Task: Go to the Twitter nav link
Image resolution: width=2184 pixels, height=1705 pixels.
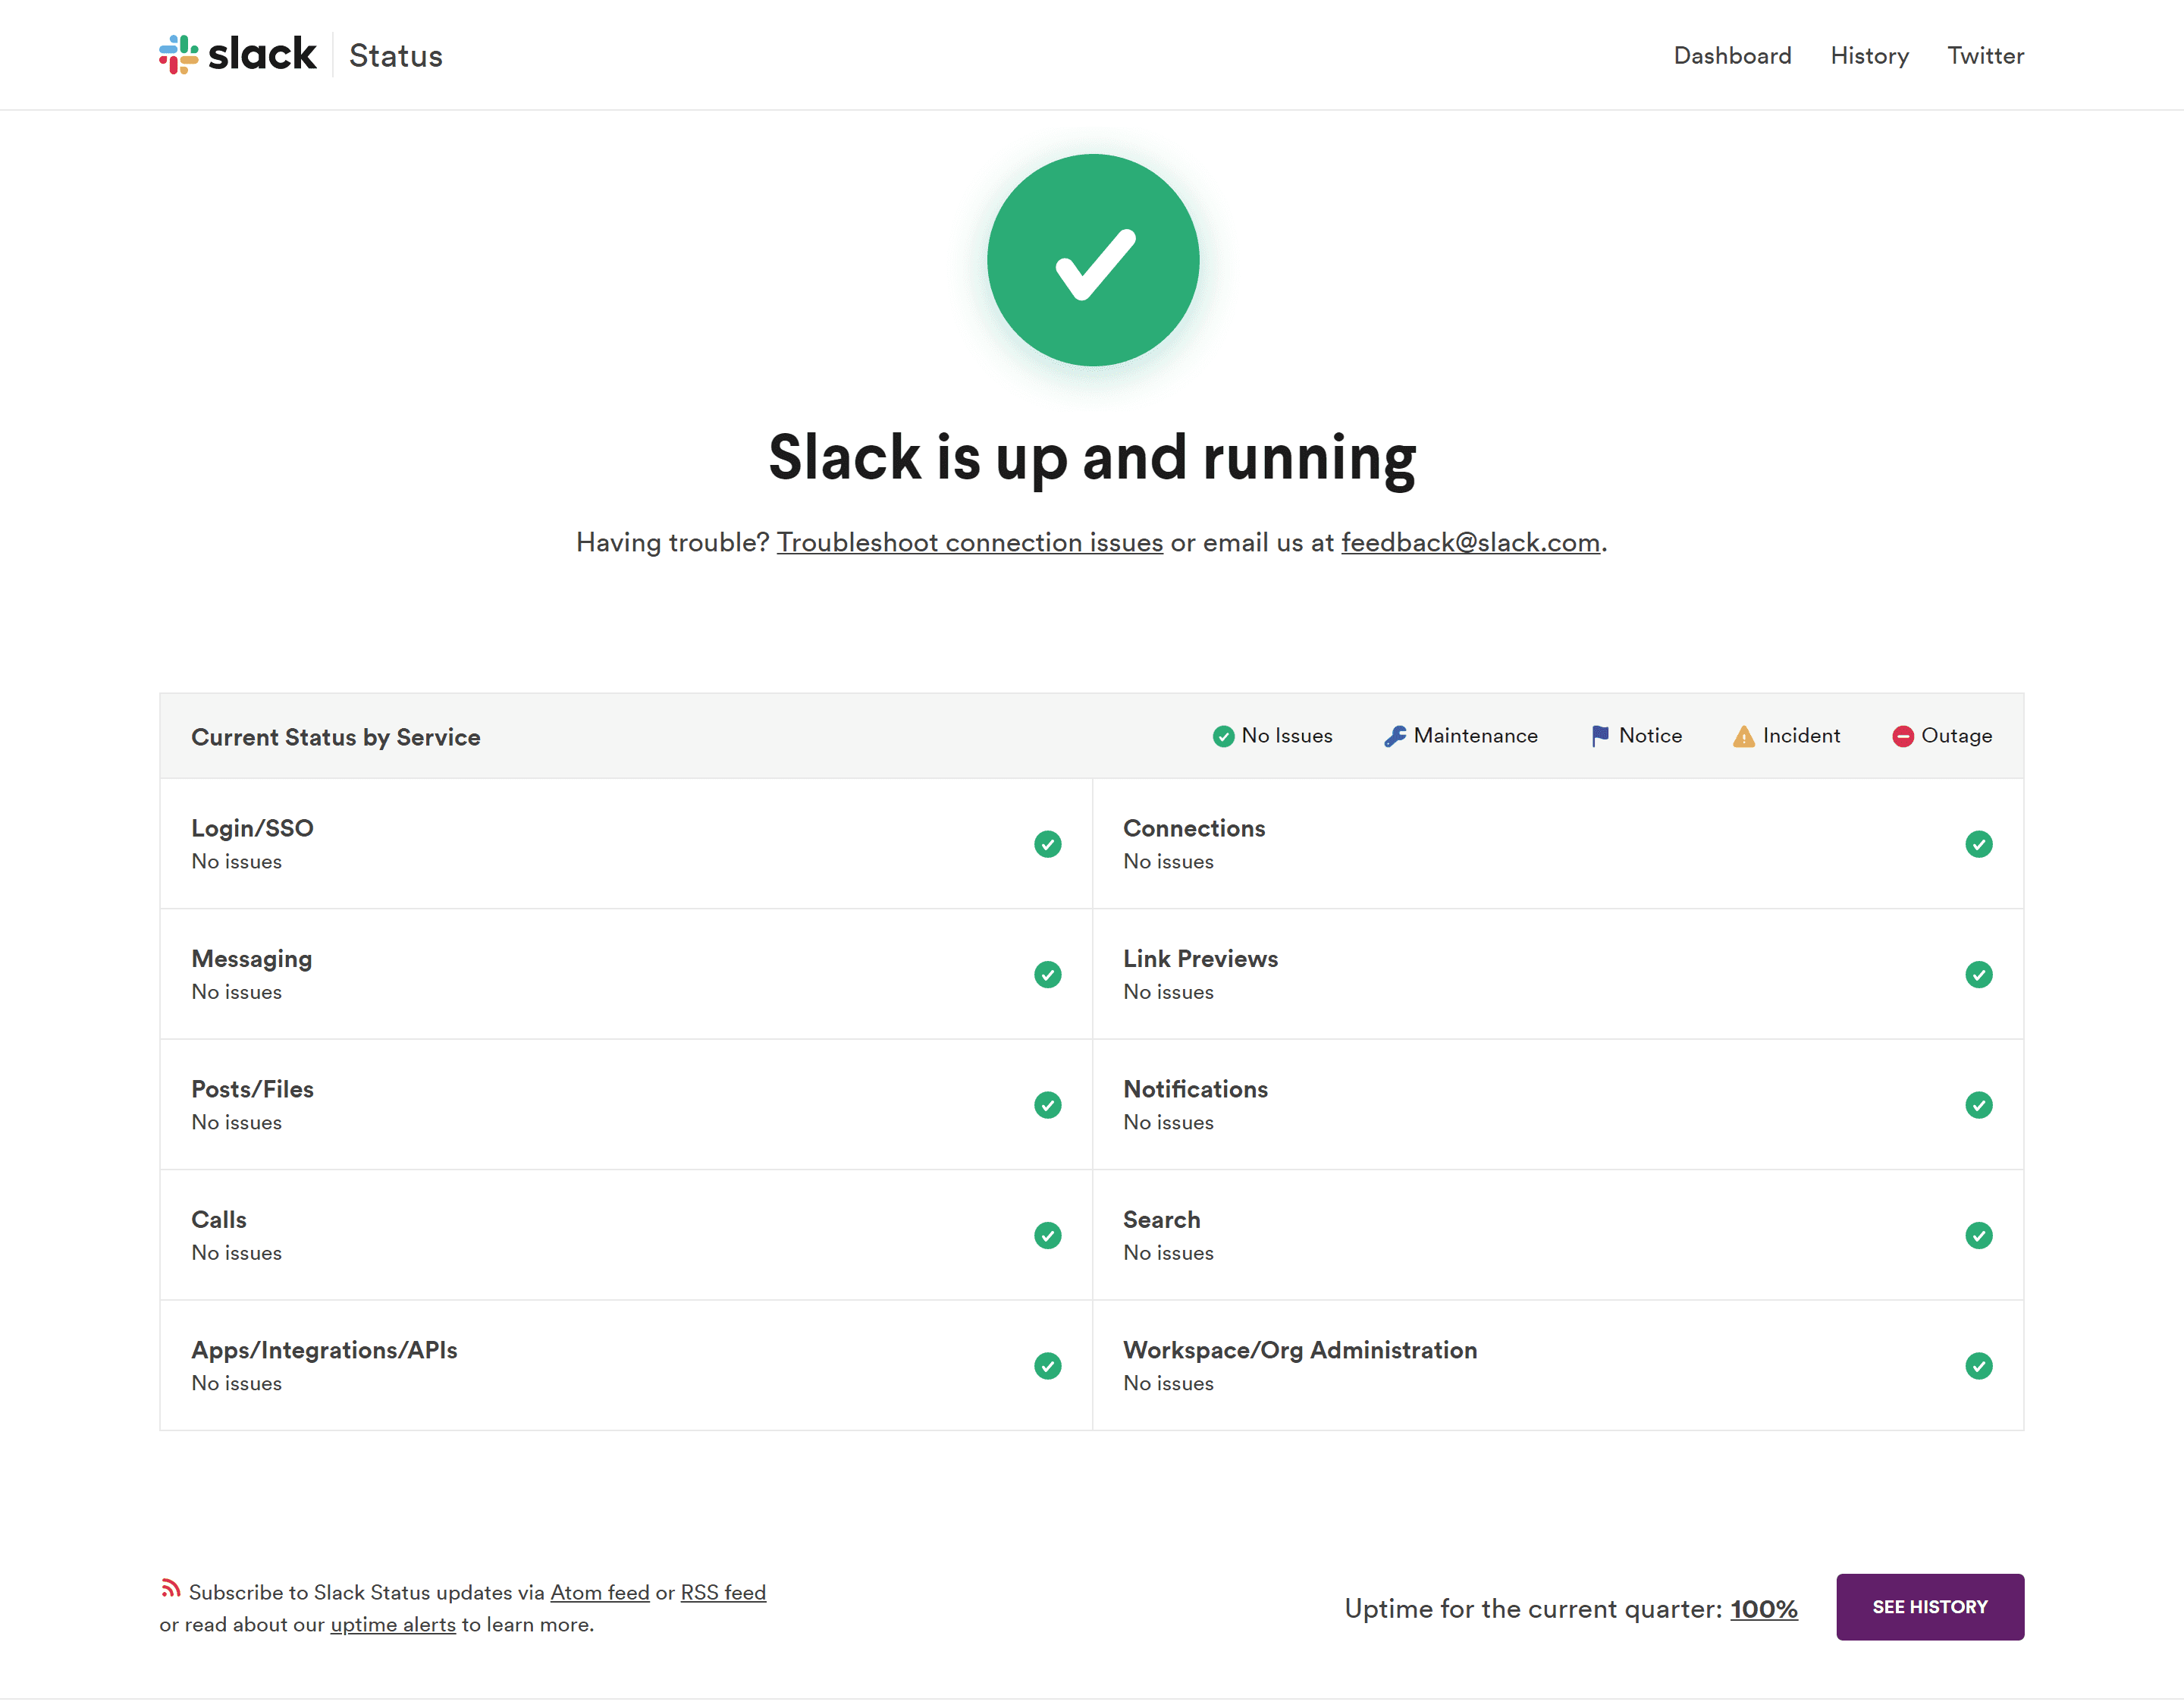Action: tap(1985, 55)
